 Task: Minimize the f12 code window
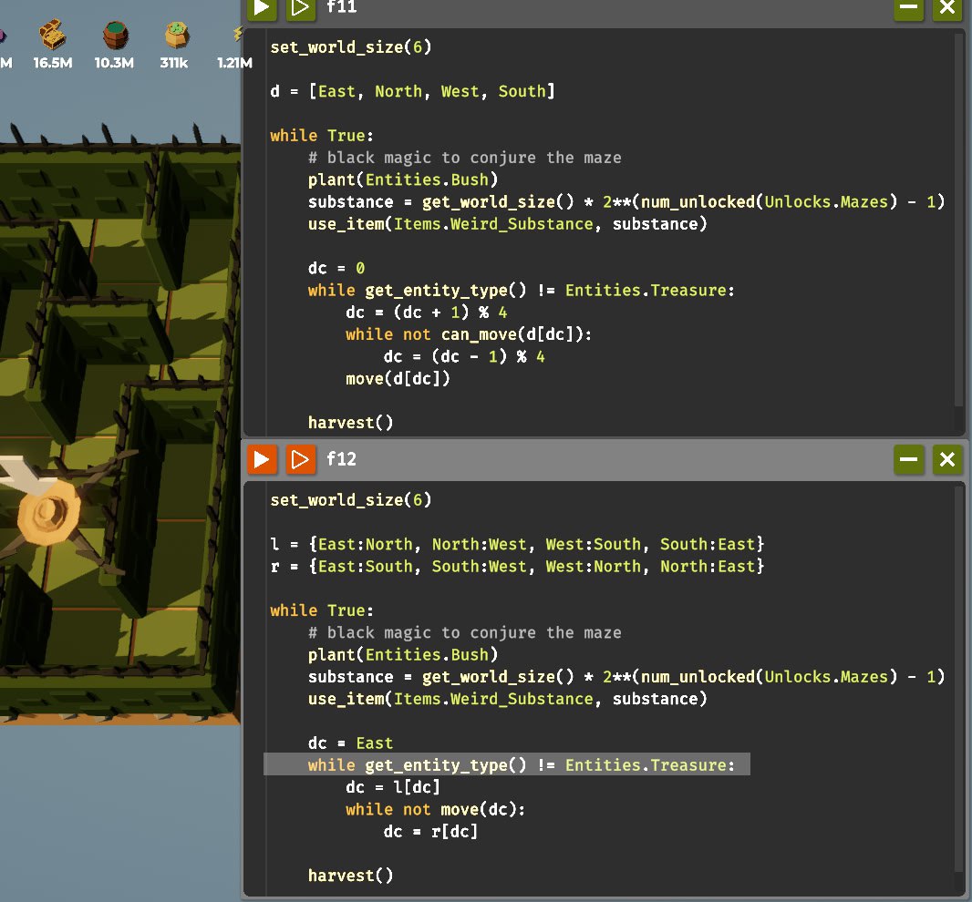tap(908, 459)
